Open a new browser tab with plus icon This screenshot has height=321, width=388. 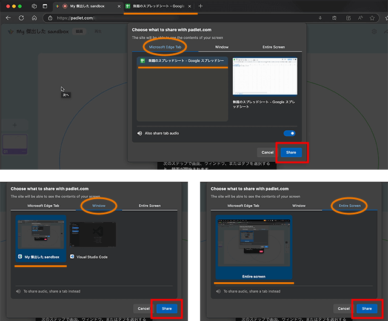pos(201,6)
